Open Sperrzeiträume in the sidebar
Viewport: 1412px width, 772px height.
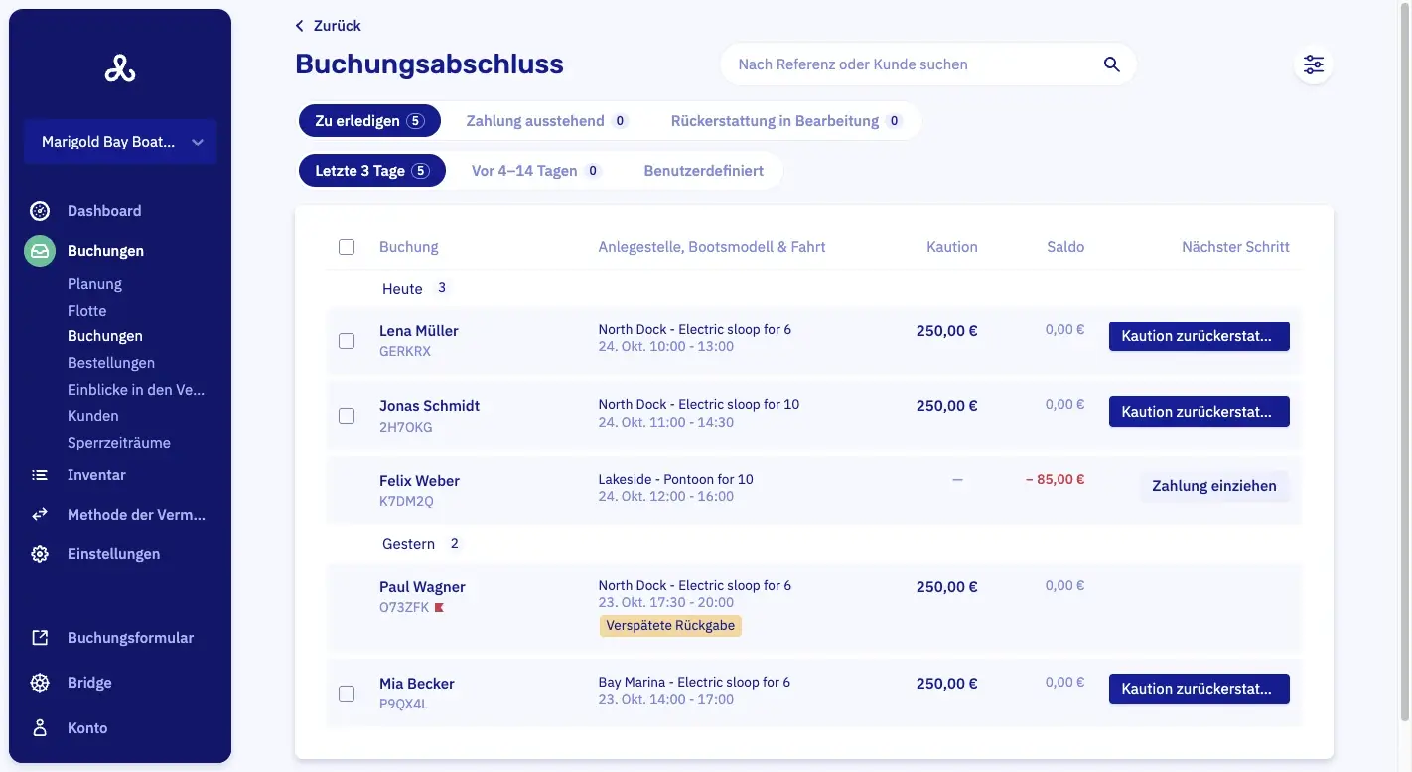click(119, 443)
